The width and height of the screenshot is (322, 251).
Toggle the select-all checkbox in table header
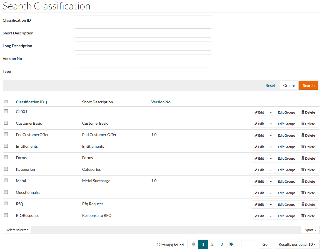click(6, 102)
